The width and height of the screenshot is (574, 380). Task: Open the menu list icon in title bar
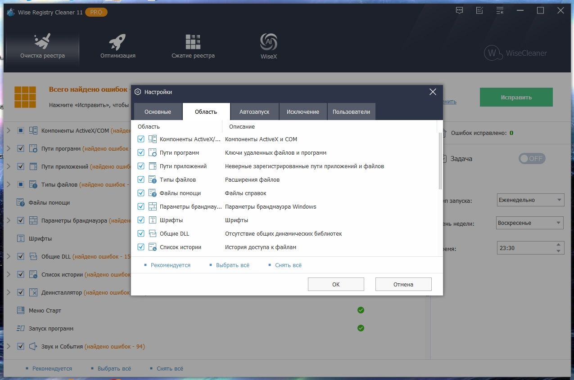pos(500,10)
